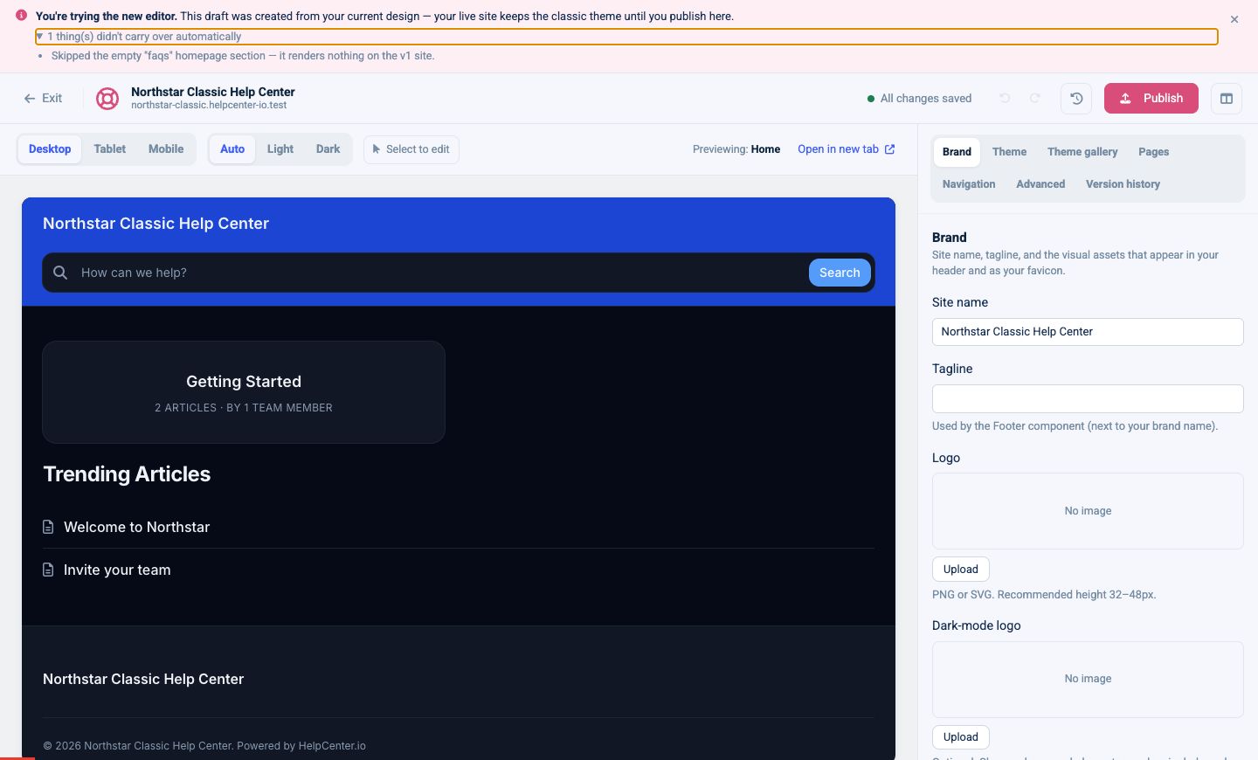Click the Northstar lifebuoy logo icon
This screenshot has width=1258, height=760.
tap(107, 99)
